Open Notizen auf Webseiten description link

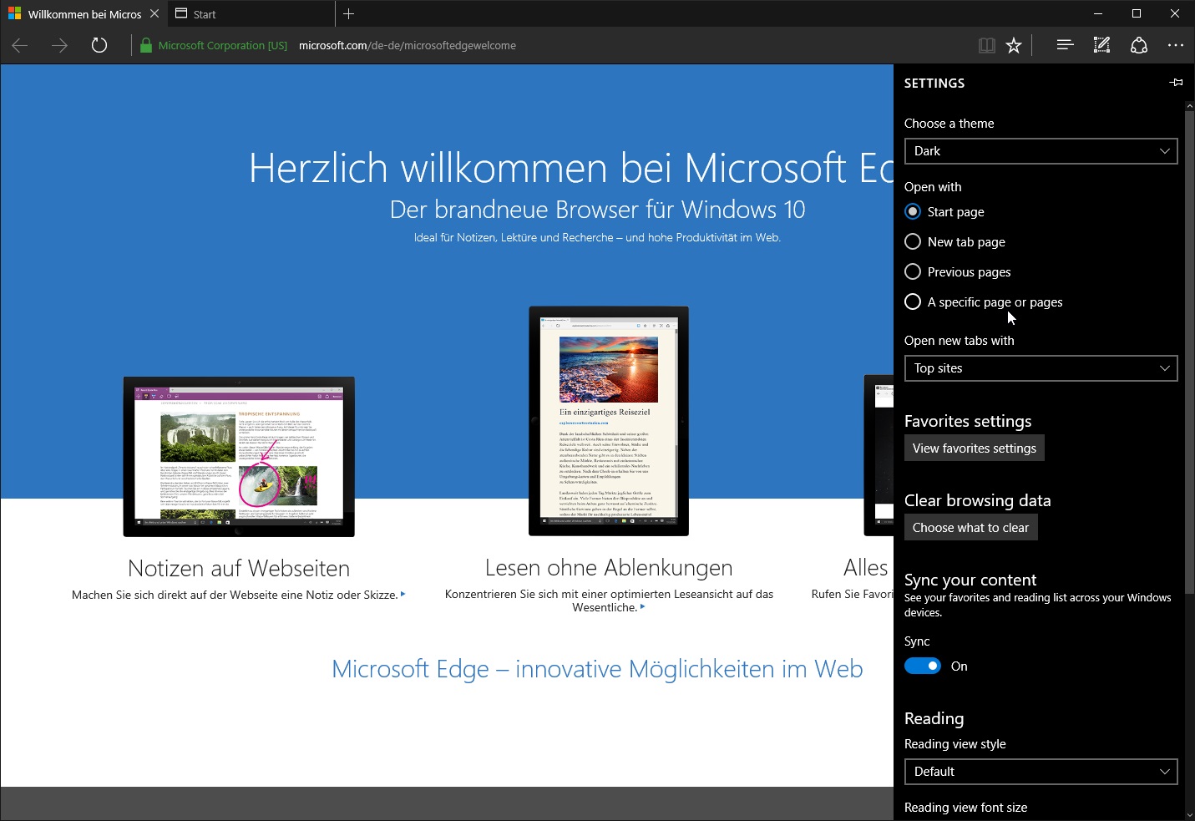point(238,595)
